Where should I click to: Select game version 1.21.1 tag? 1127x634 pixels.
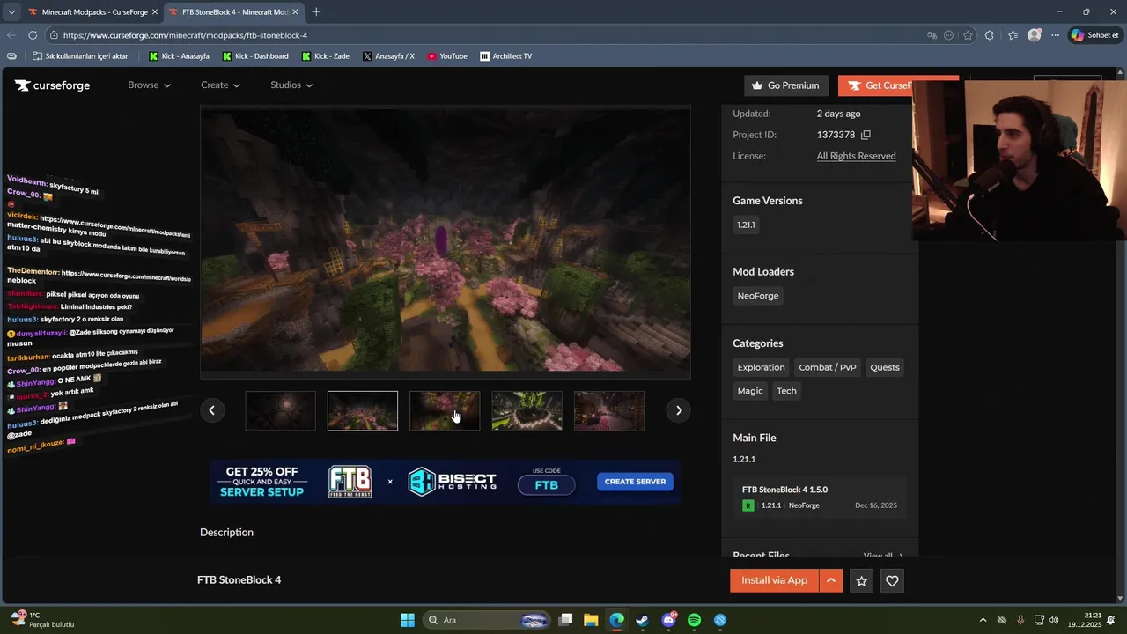click(746, 225)
